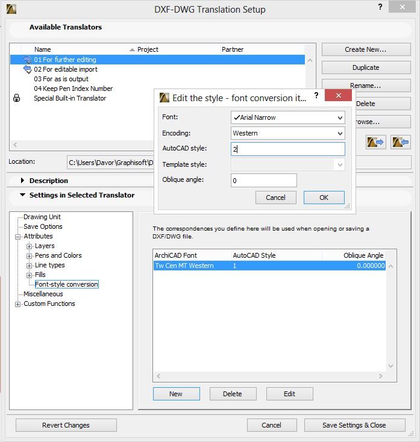Click the help question mark of Translation Setup window
This screenshot has height=442, width=420.
(380, 7)
